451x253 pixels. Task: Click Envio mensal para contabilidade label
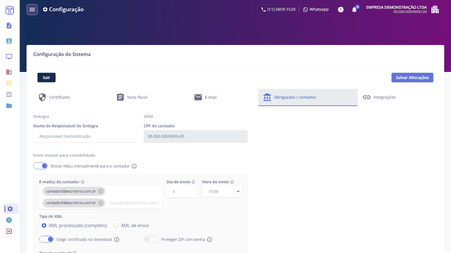coord(64,155)
